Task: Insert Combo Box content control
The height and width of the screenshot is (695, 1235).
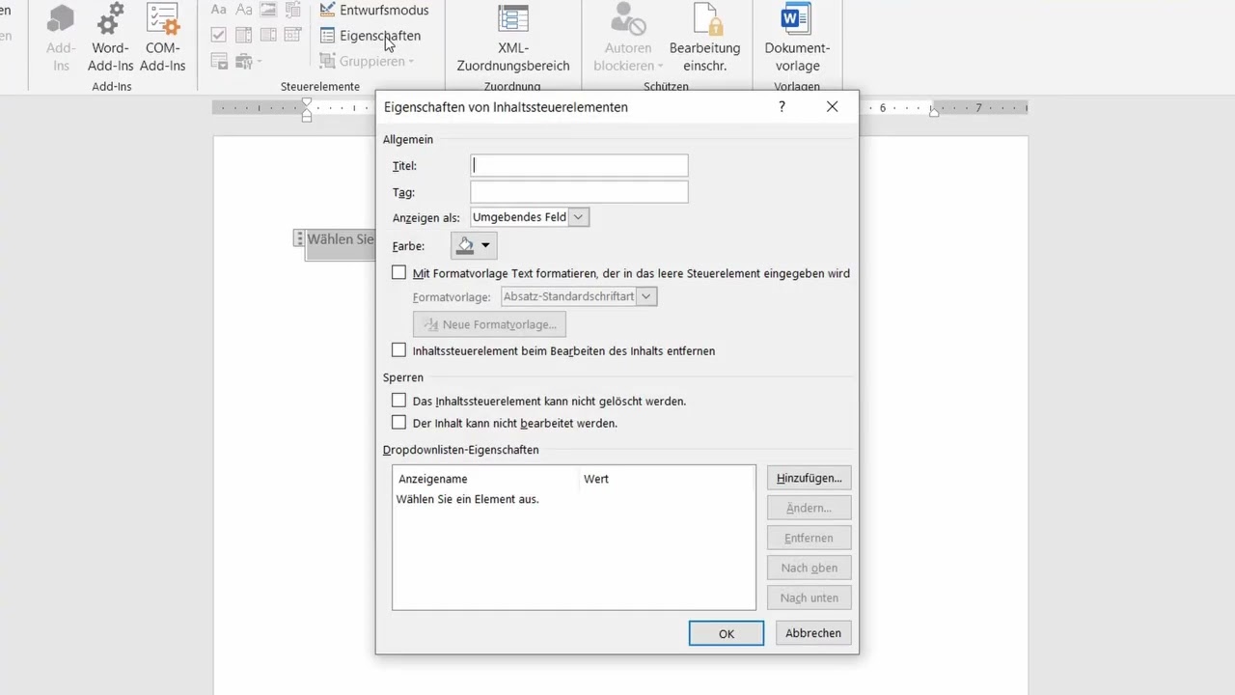Action: [244, 35]
